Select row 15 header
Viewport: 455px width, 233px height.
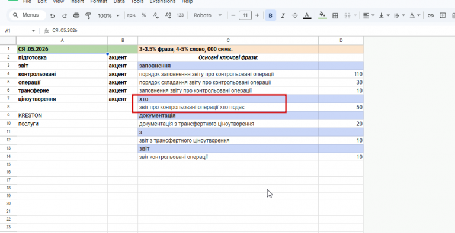click(8, 164)
